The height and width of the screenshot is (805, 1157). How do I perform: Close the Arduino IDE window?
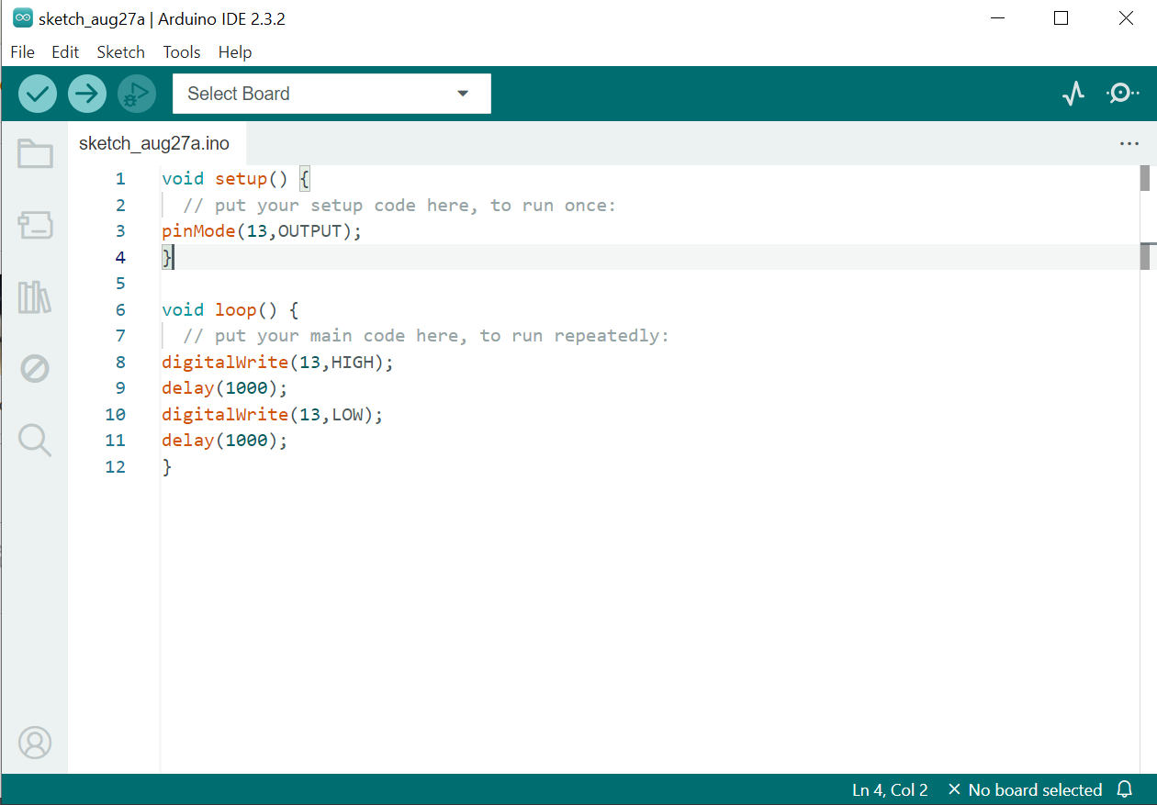pos(1127,18)
